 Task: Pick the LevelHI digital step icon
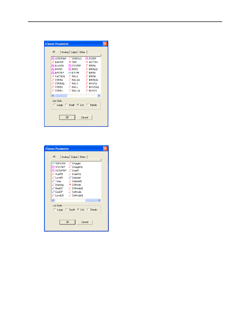pyautogui.click(x=53, y=178)
